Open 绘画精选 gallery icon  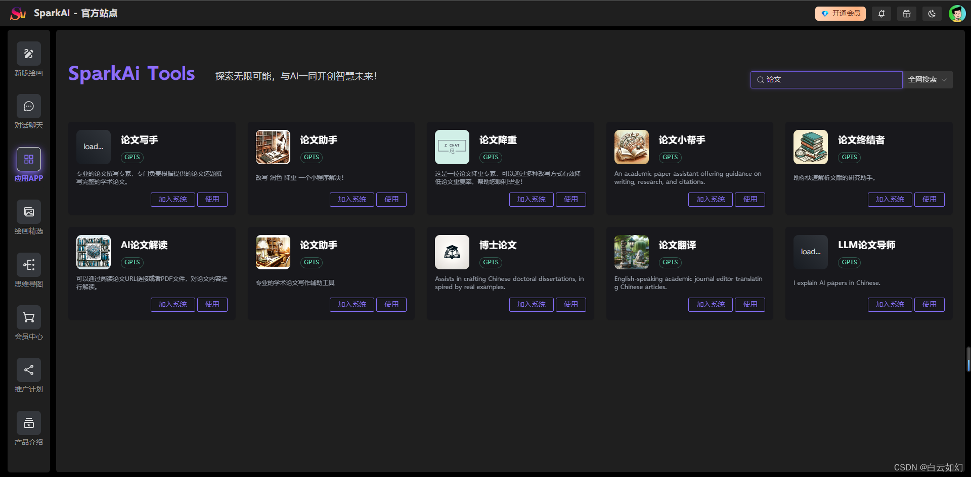29,212
